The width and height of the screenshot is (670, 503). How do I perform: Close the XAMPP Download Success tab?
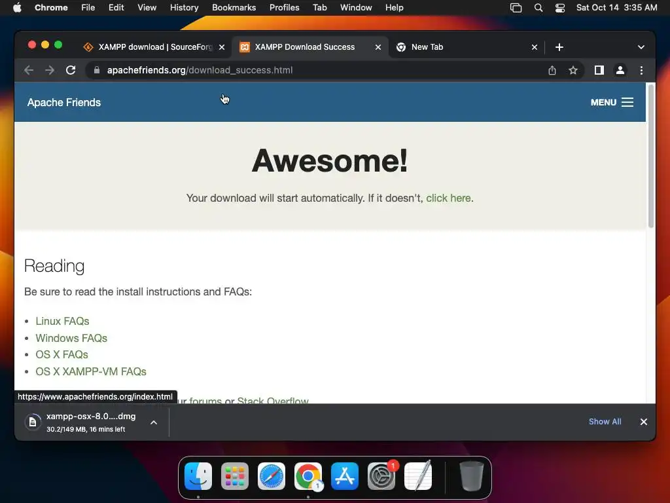(x=378, y=47)
